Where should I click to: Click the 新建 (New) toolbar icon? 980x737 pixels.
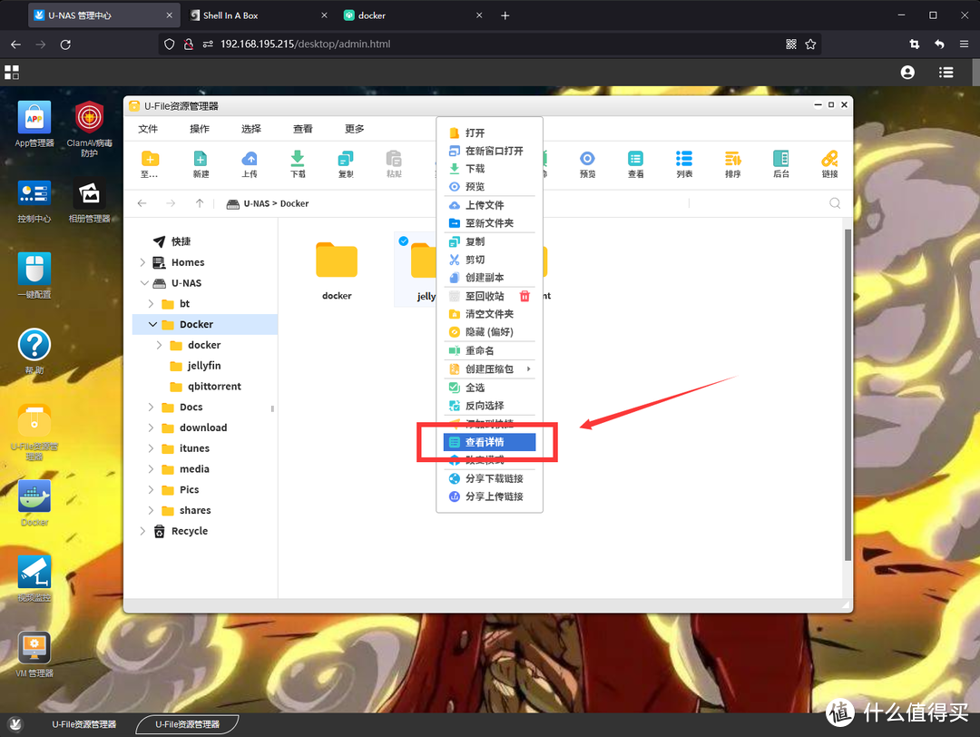(x=201, y=163)
